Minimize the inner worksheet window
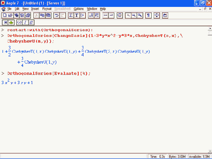Image resolution: width=212 pixels, height=159 pixels. (200, 9)
